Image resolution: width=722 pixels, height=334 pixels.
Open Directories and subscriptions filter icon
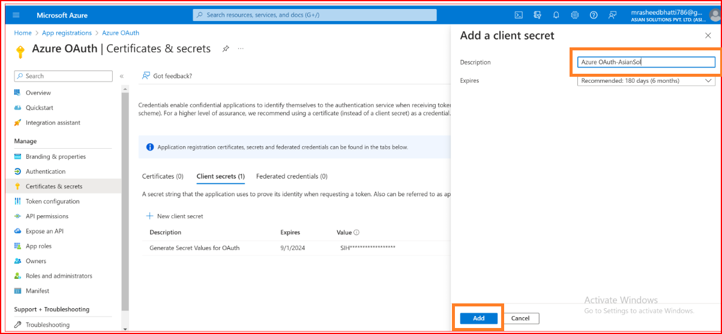(537, 15)
